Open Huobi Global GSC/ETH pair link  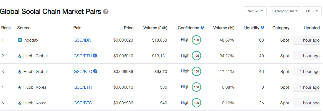pyautogui.click(x=83, y=56)
